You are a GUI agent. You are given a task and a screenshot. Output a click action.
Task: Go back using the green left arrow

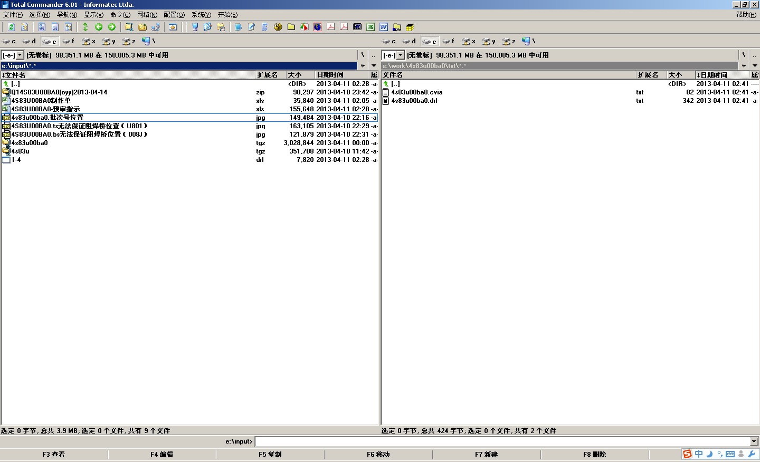click(99, 27)
